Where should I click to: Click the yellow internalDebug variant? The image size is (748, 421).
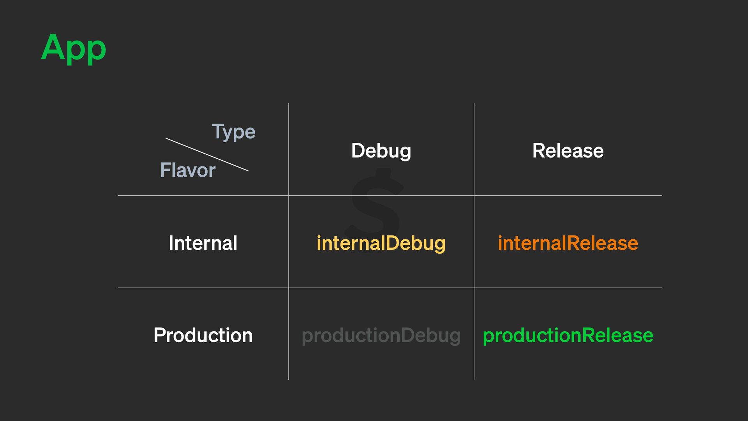[x=381, y=243]
